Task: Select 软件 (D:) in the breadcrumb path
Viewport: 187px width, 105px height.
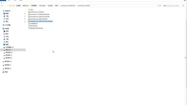Action: pyautogui.click(x=26, y=6)
